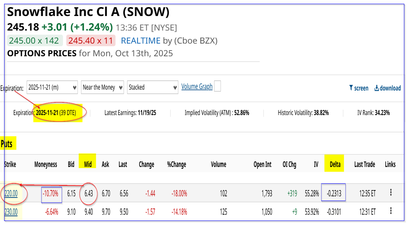
Task: Open three-dot links menu for 220.00 strike
Action: [390, 192]
